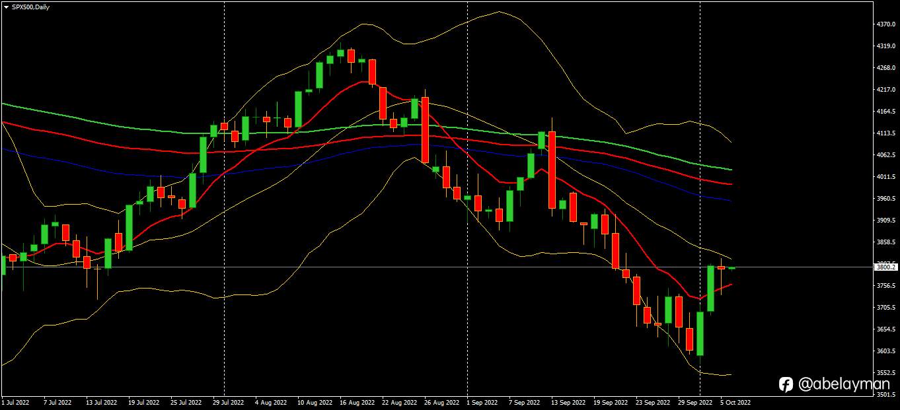The width and height of the screenshot is (900, 410).
Task: Click the 1 Sep 2022 date label
Action: pyautogui.click(x=484, y=401)
